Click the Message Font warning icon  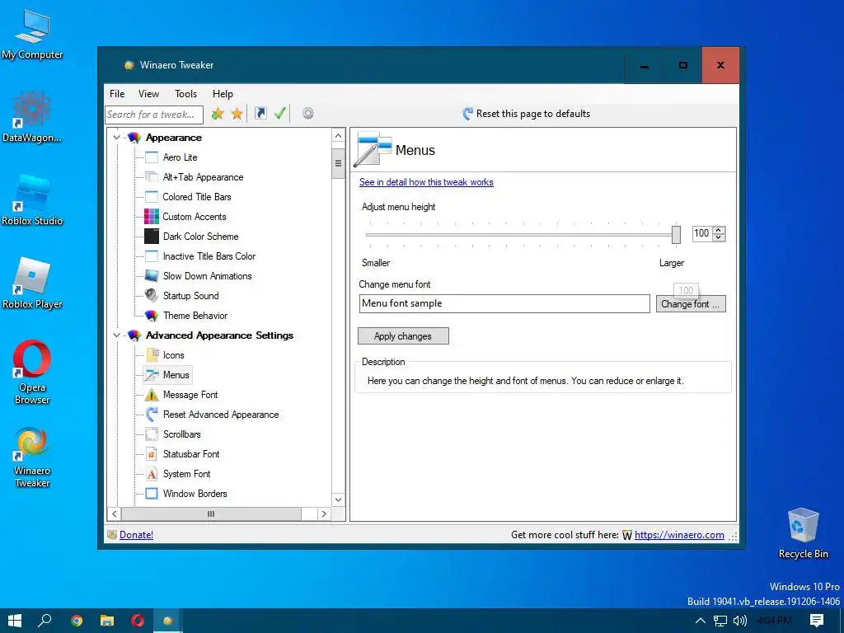pyautogui.click(x=152, y=395)
